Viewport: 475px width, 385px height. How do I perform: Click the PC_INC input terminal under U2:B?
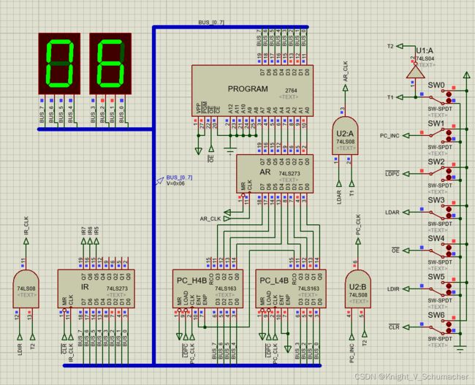(x=351, y=337)
